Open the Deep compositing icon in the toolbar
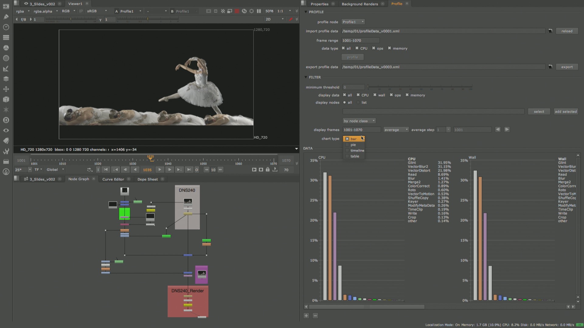This screenshot has height=328, width=584. [6, 120]
